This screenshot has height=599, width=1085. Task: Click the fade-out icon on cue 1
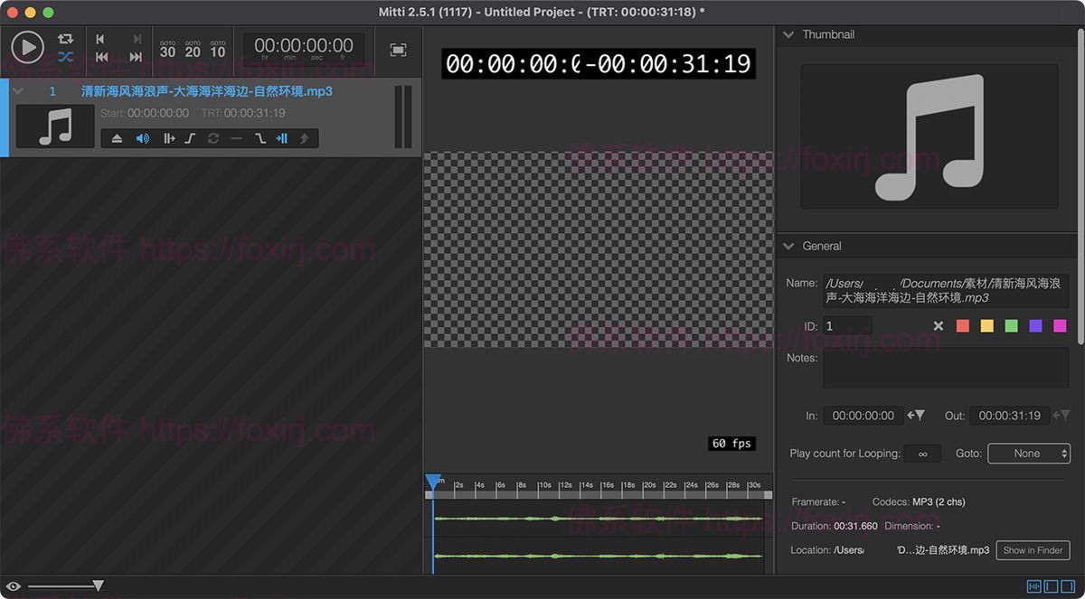pos(259,138)
